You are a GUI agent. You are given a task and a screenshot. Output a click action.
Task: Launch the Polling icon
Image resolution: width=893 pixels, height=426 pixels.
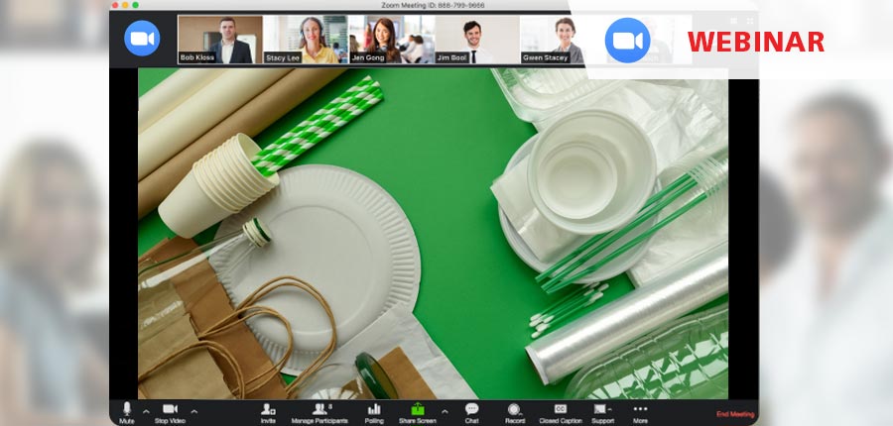(374, 410)
